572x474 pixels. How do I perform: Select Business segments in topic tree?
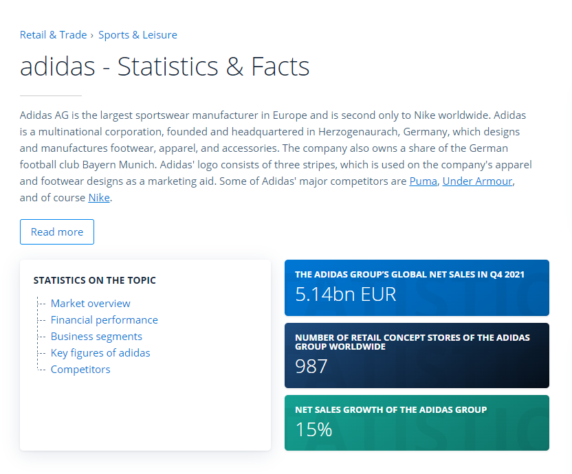point(96,336)
